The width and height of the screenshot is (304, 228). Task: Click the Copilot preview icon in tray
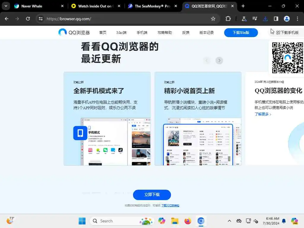(294, 221)
